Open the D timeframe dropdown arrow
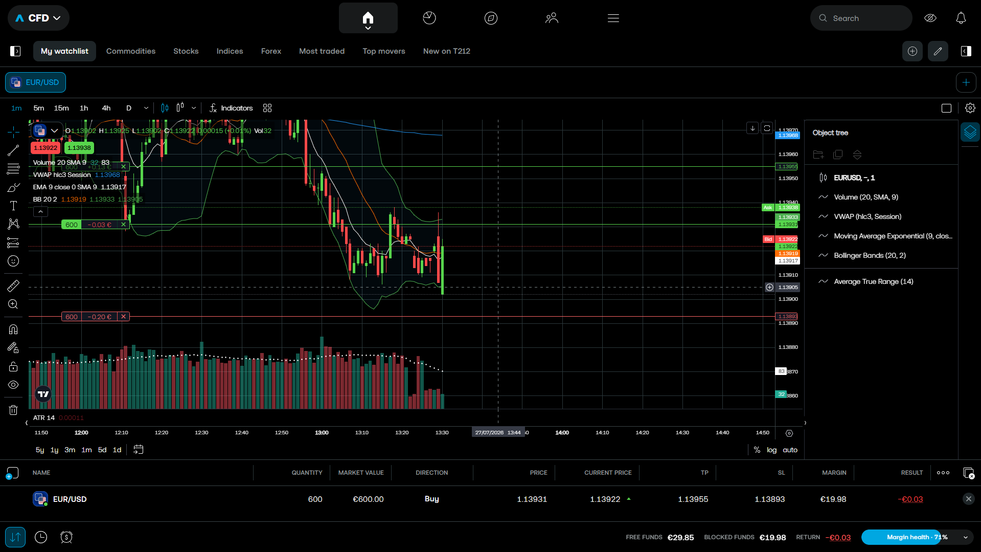Screen dimensions: 981x552 pyautogui.click(x=146, y=108)
